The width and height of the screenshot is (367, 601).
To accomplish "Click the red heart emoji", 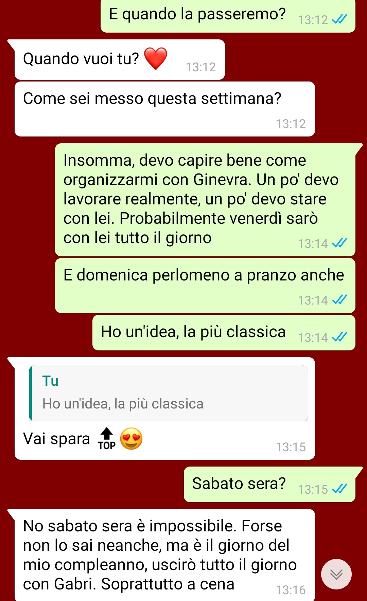I will [156, 58].
